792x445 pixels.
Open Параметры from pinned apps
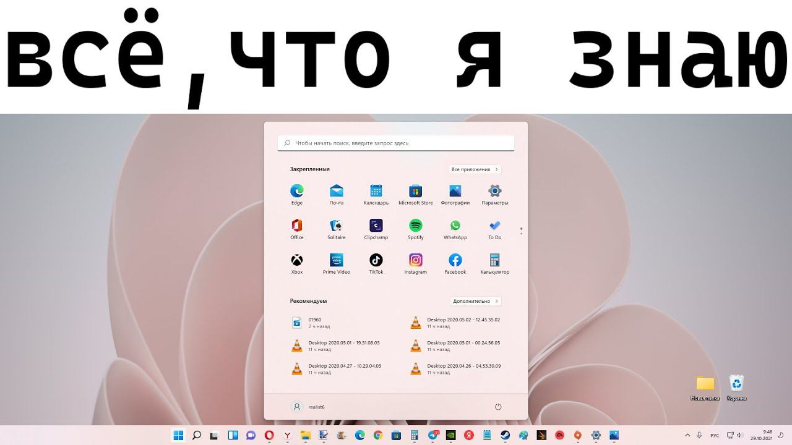coord(494,194)
